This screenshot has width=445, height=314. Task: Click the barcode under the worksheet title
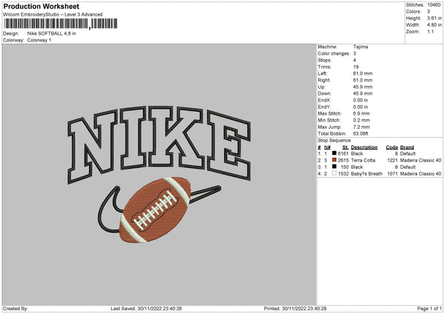pyautogui.click(x=60, y=24)
